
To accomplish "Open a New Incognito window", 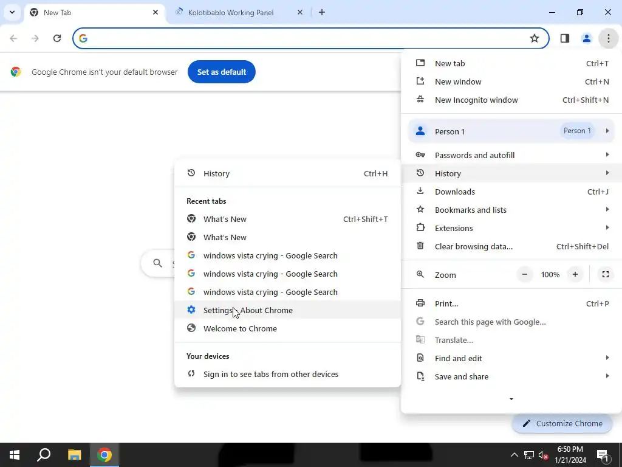I will [x=511, y=100].
